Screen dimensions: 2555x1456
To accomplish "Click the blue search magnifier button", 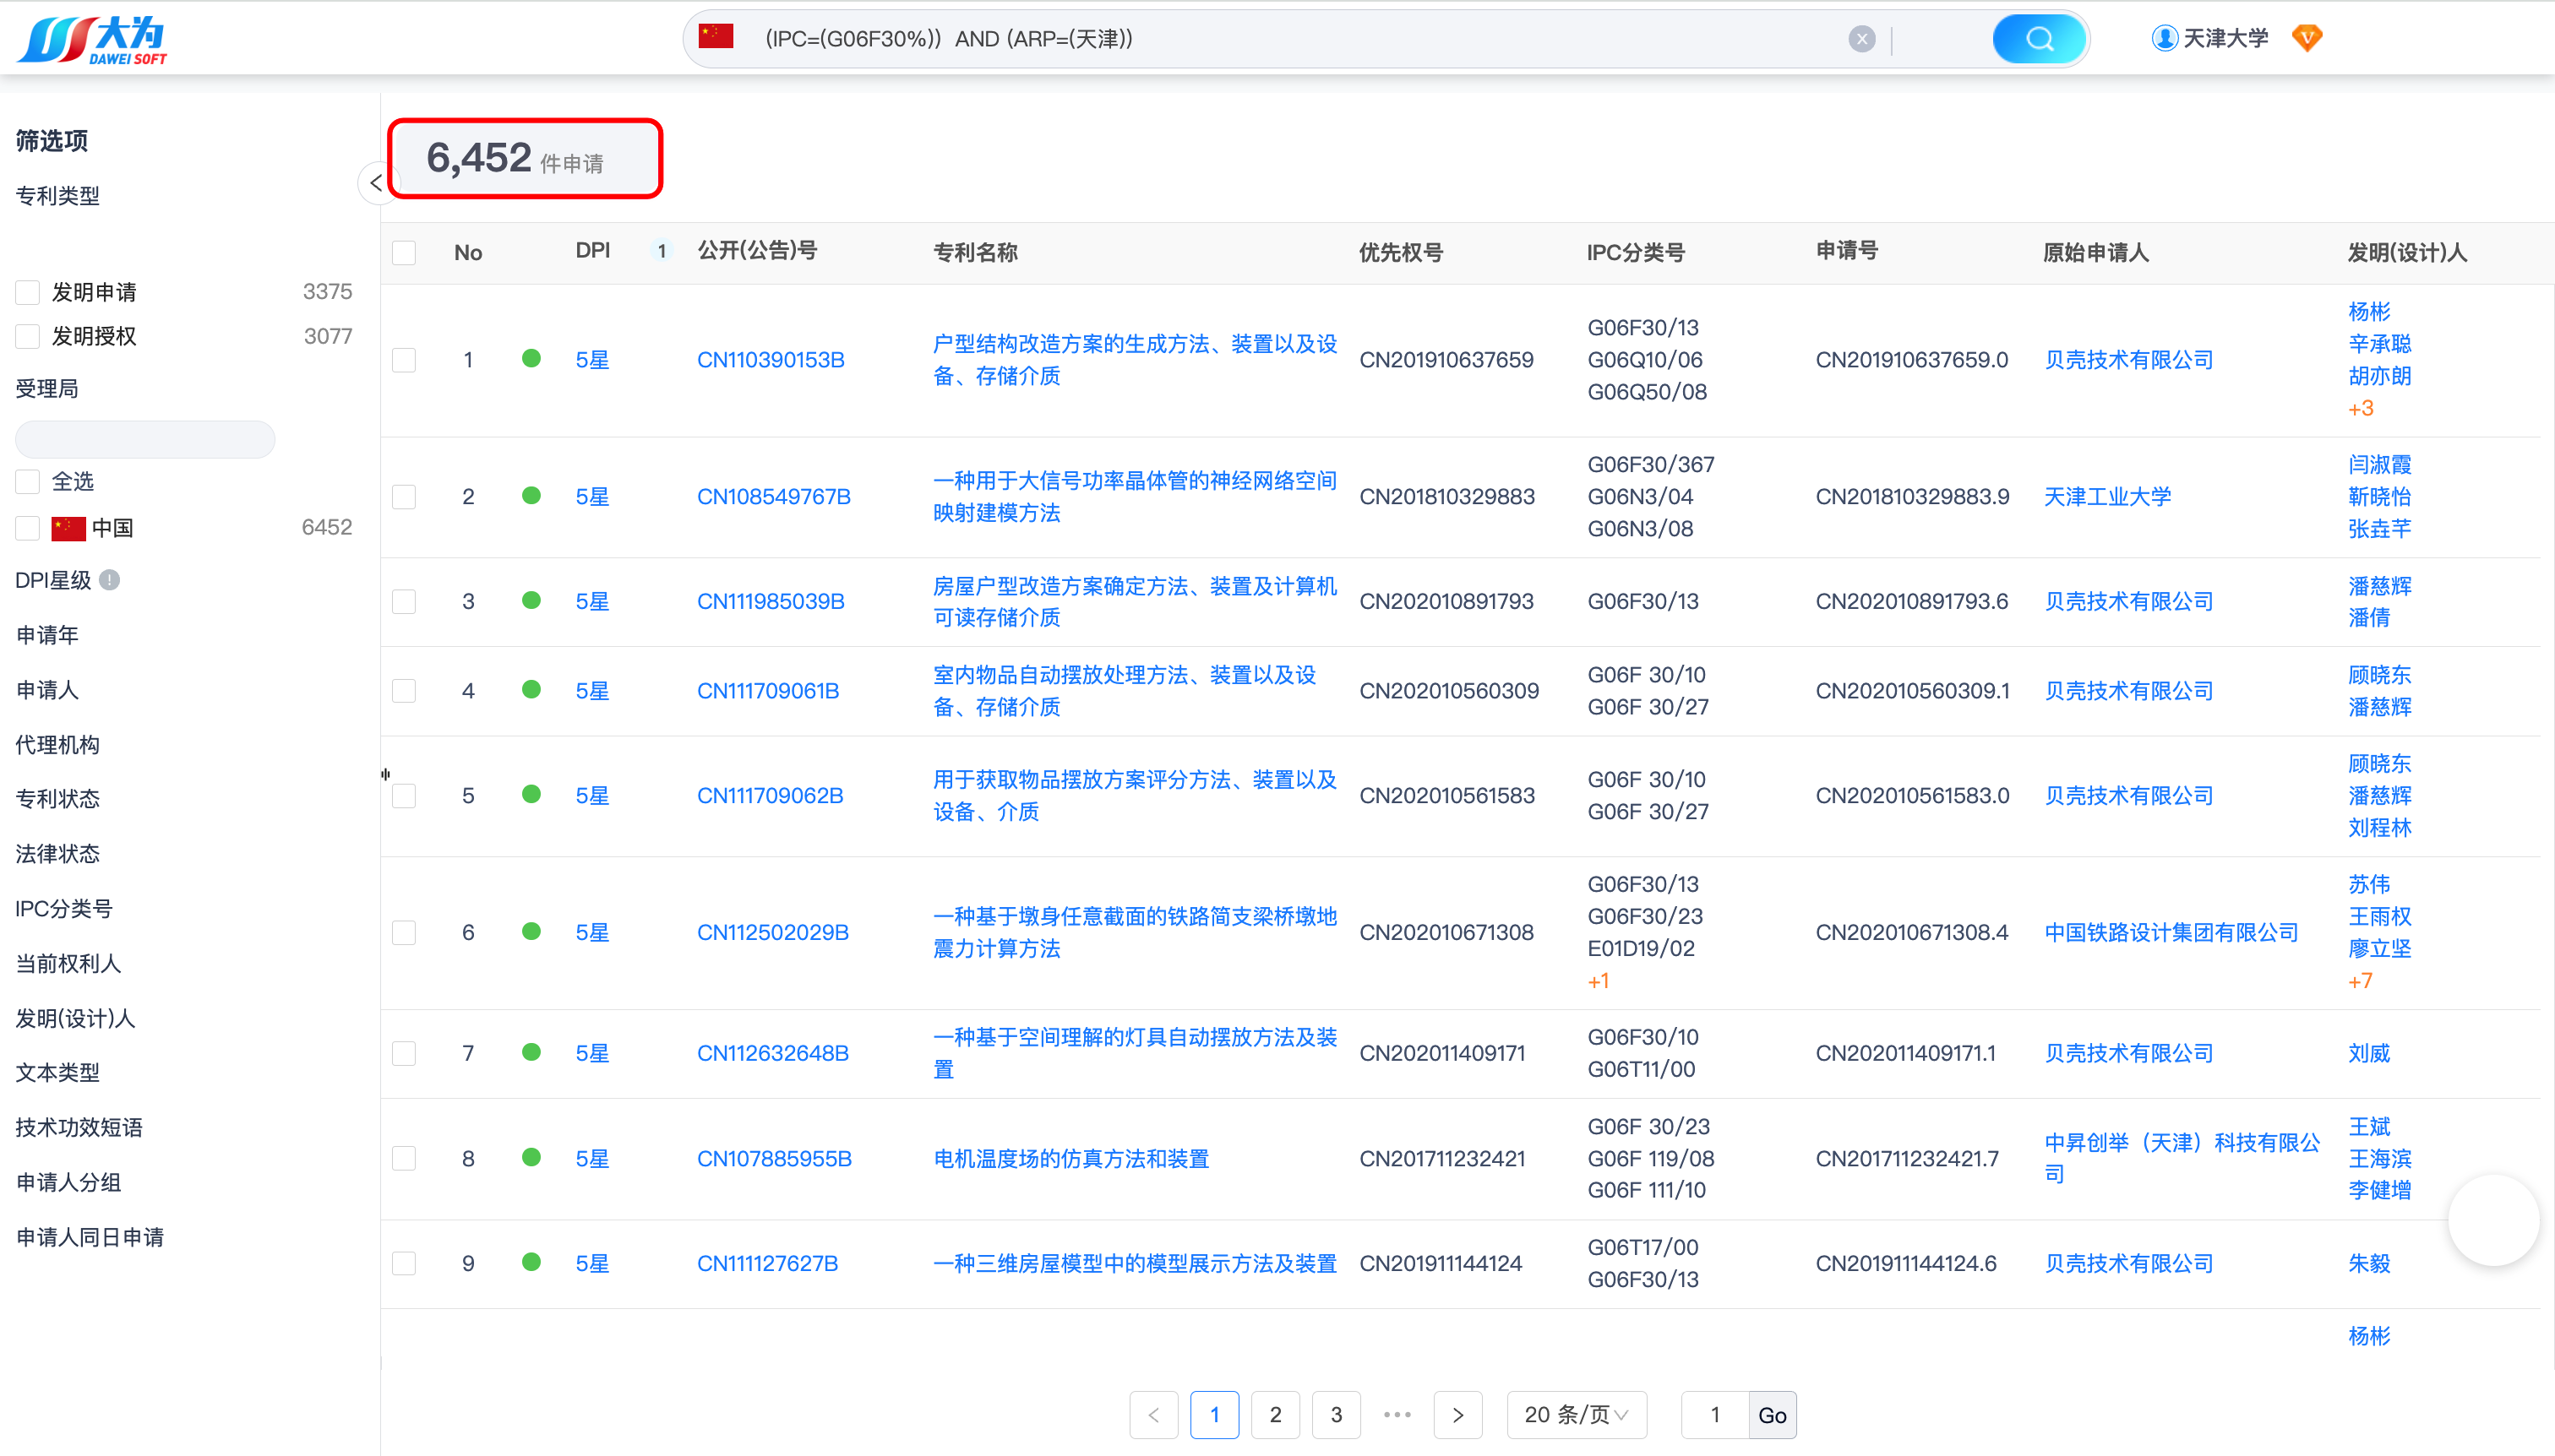I will click(2039, 39).
